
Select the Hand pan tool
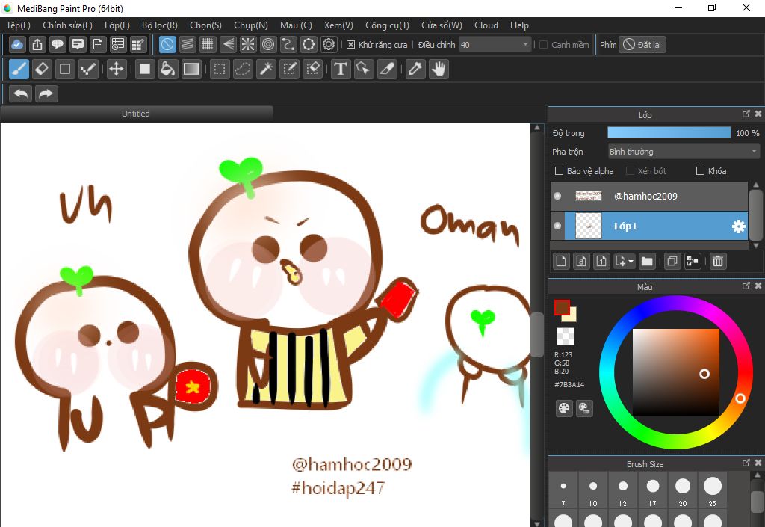[x=439, y=69]
